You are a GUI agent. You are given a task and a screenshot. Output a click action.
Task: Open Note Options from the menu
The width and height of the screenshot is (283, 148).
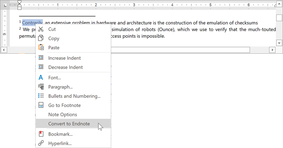(73, 114)
